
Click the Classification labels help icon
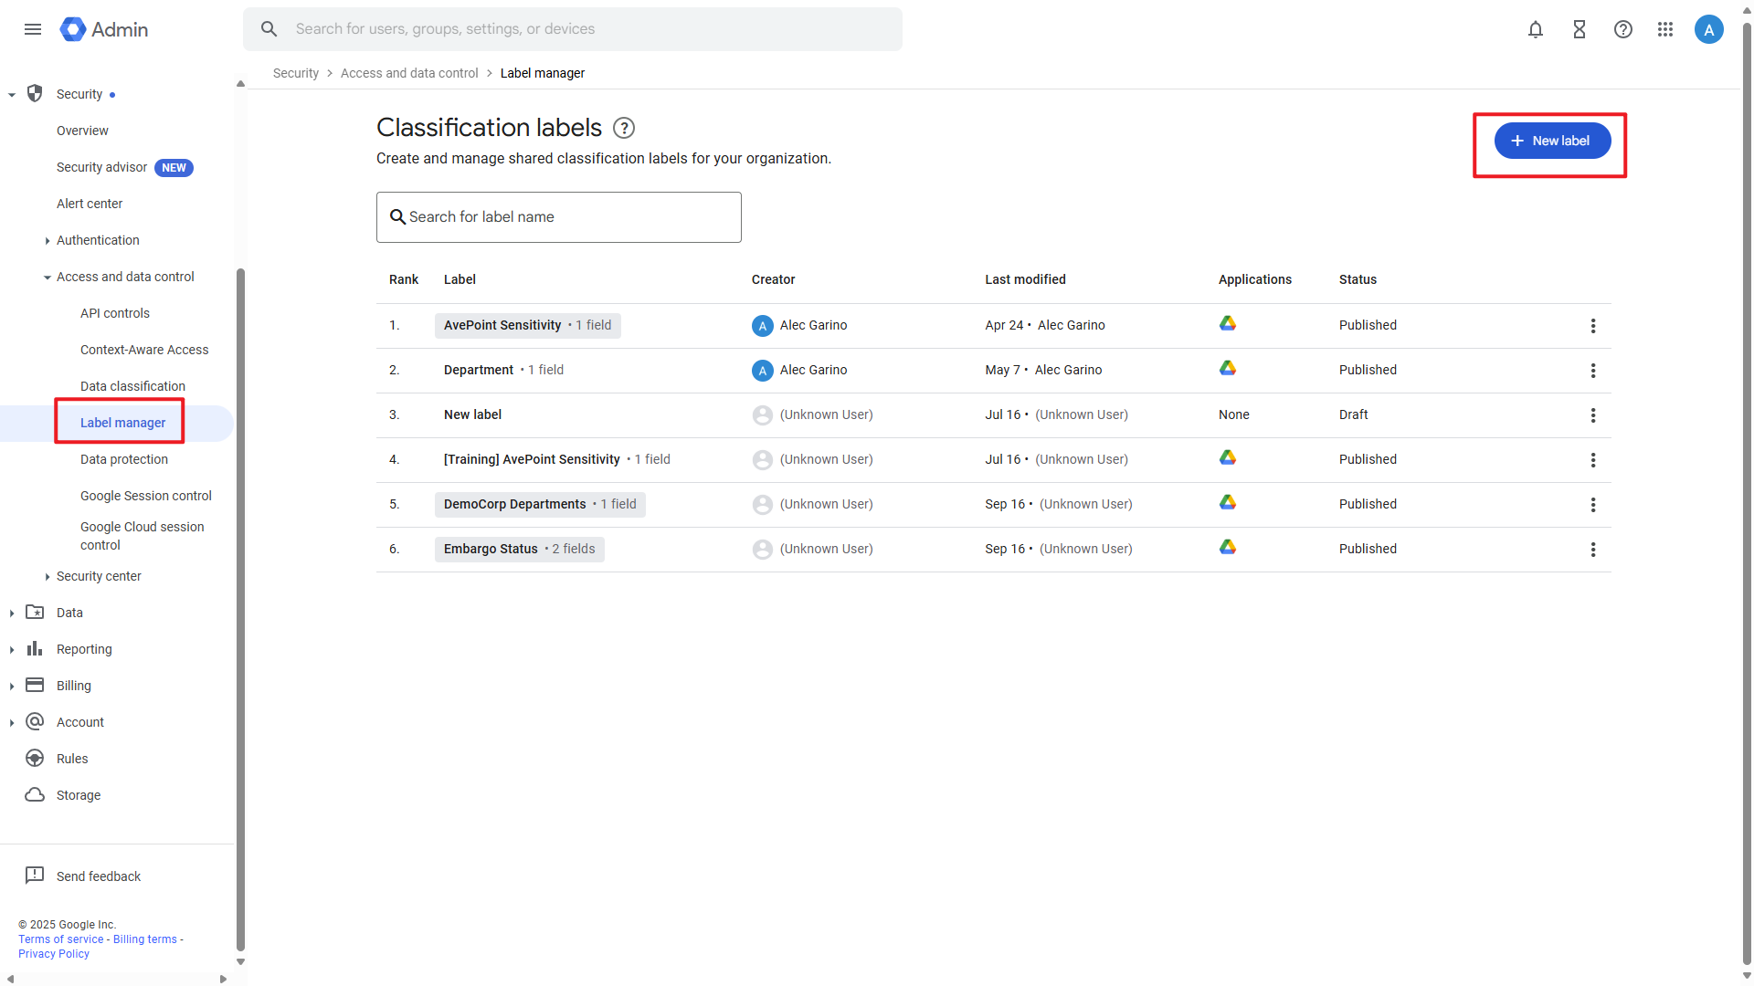[624, 128]
